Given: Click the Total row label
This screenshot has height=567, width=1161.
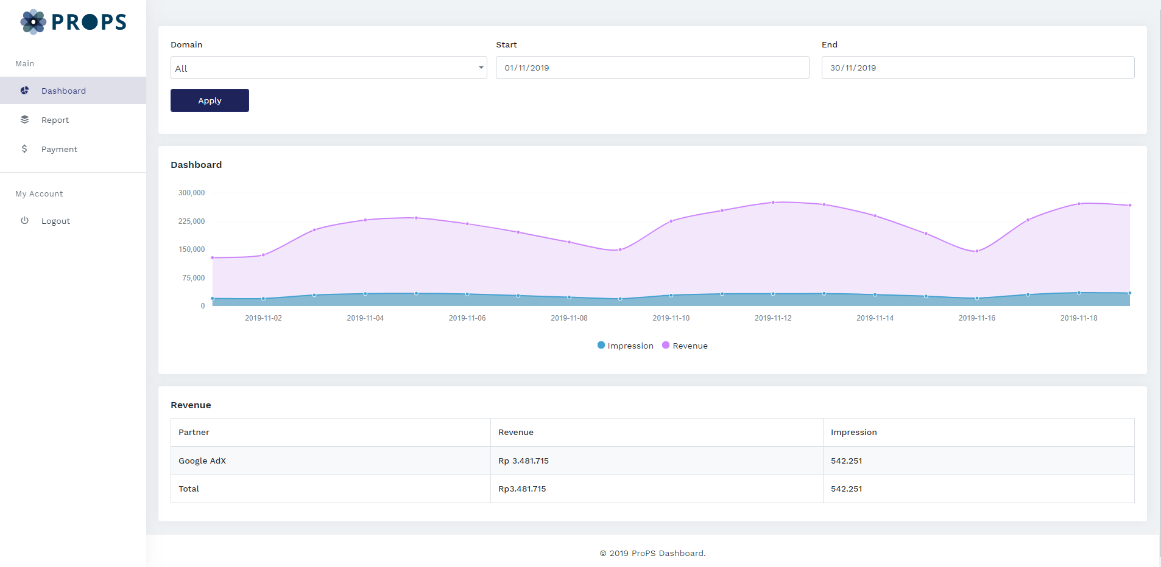Looking at the screenshot, I should [189, 489].
